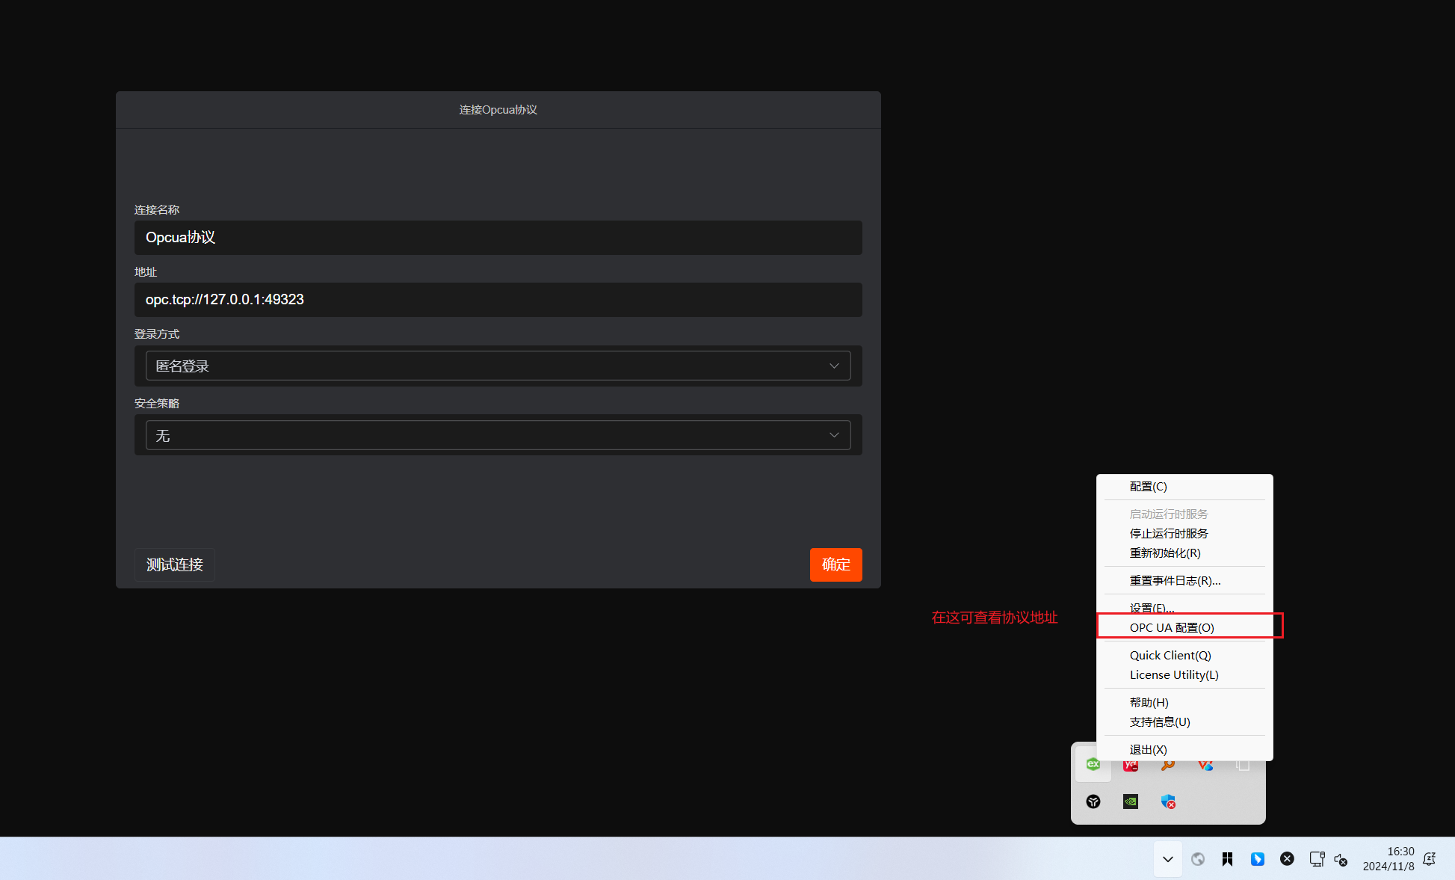Click the NVIDIA tray icon
Image resolution: width=1455 pixels, height=880 pixels.
[x=1130, y=801]
